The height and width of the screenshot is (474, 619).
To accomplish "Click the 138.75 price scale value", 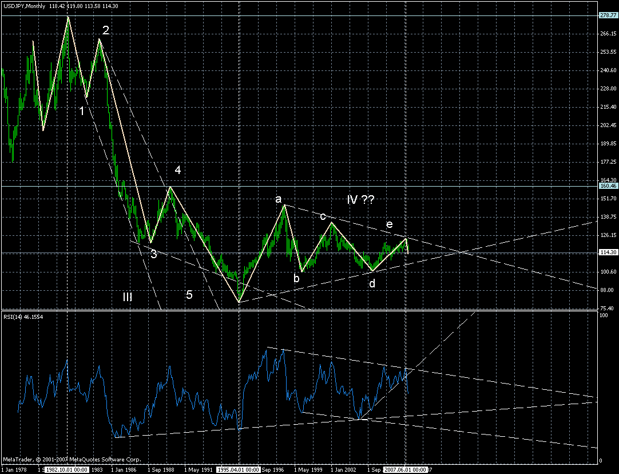I will click(608, 217).
